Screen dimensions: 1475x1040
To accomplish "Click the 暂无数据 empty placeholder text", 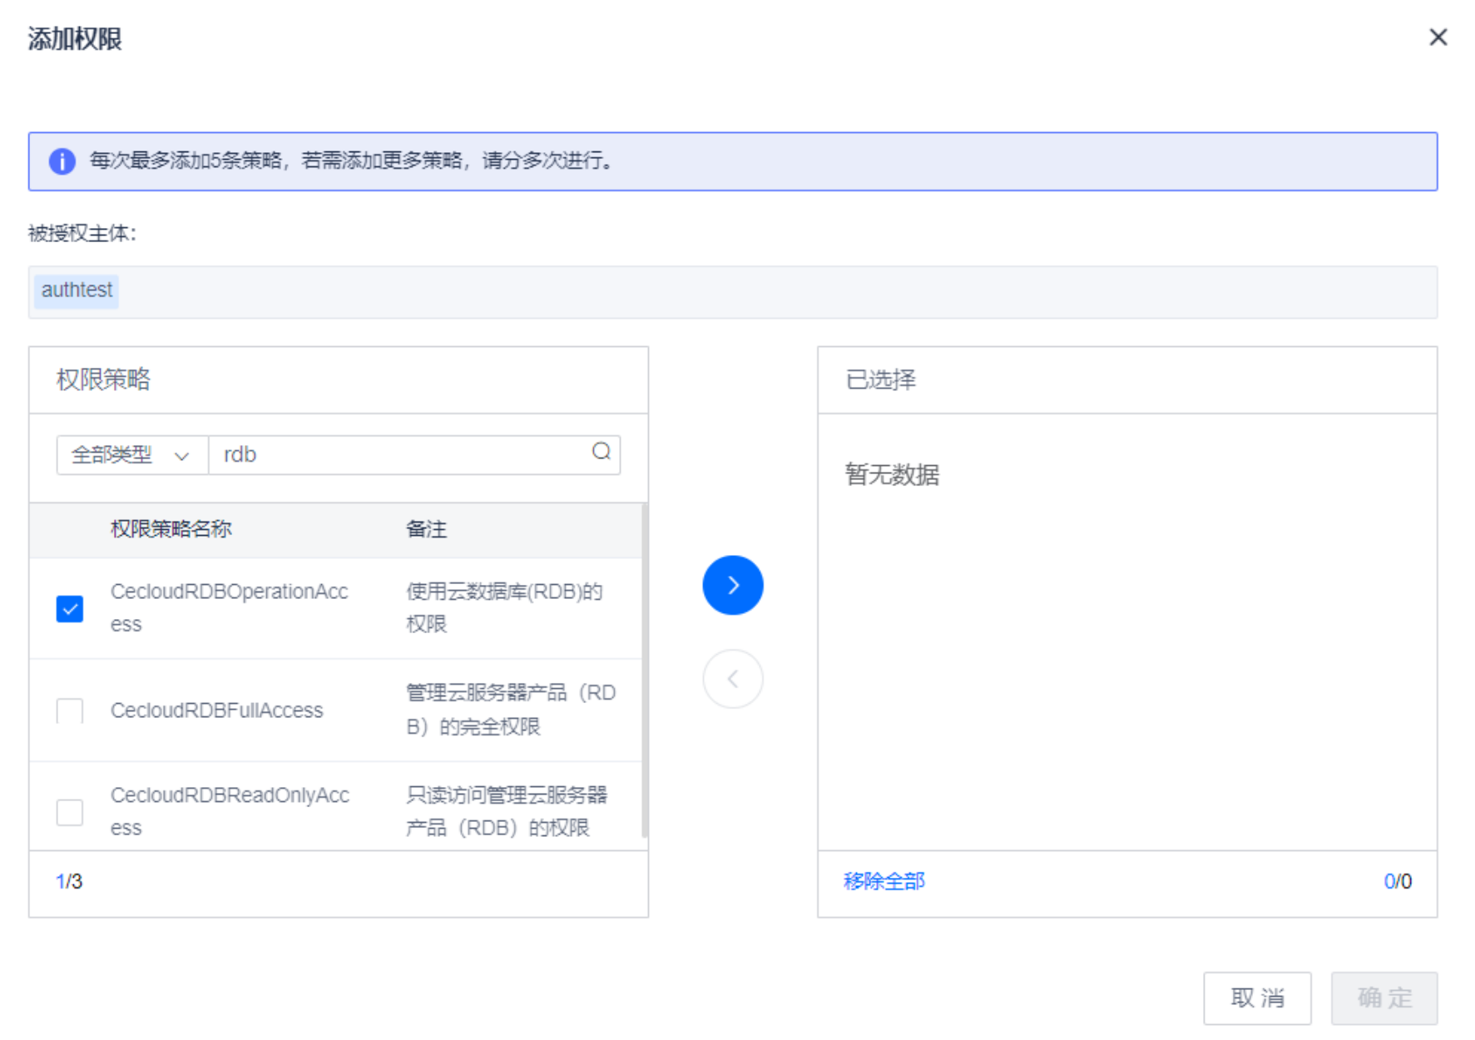I will point(892,474).
